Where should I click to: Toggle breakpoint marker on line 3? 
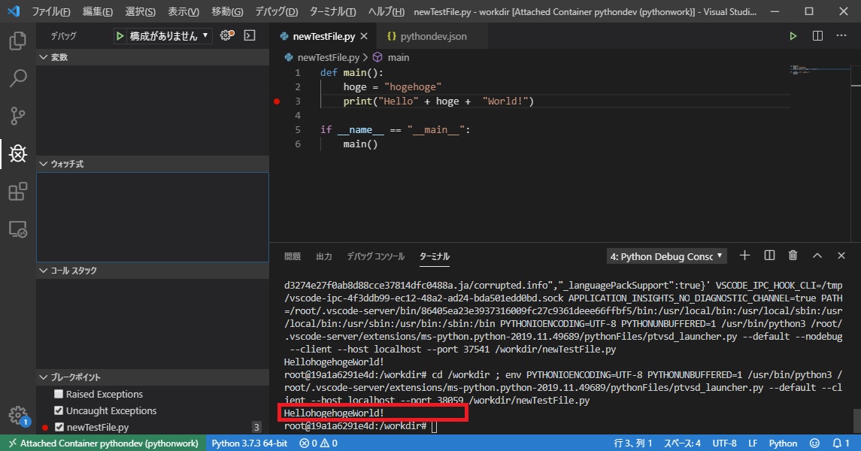pos(277,101)
